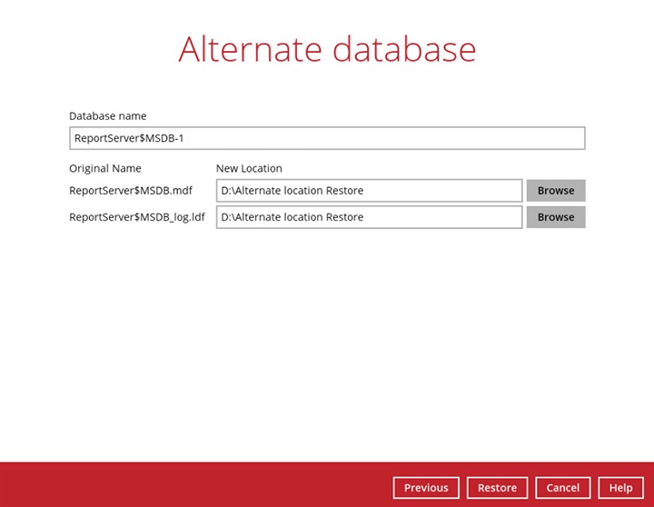Browse location for ReportServer$MSDB_log.ldf
The width and height of the screenshot is (654, 507).
pos(555,217)
